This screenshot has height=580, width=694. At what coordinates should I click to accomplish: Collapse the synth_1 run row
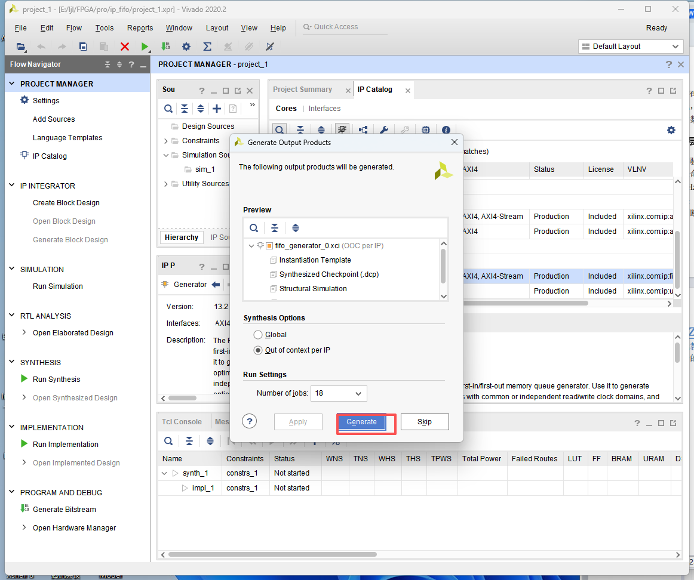pyautogui.click(x=165, y=473)
